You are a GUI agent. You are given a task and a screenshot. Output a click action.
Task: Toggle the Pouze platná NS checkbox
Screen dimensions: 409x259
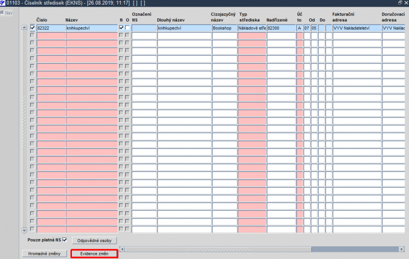pyautogui.click(x=64, y=240)
